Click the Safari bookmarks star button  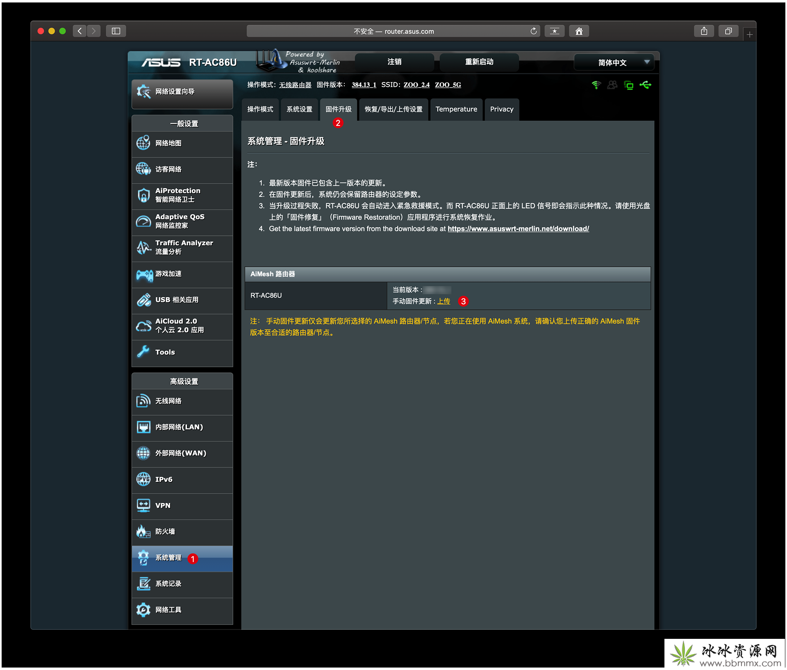pyautogui.click(x=555, y=31)
